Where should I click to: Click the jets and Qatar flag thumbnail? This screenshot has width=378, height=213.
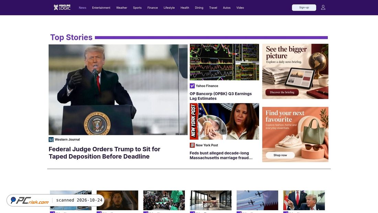click(257, 200)
